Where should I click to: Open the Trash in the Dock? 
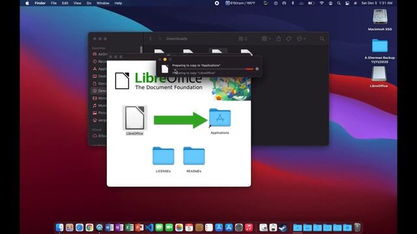(x=357, y=227)
